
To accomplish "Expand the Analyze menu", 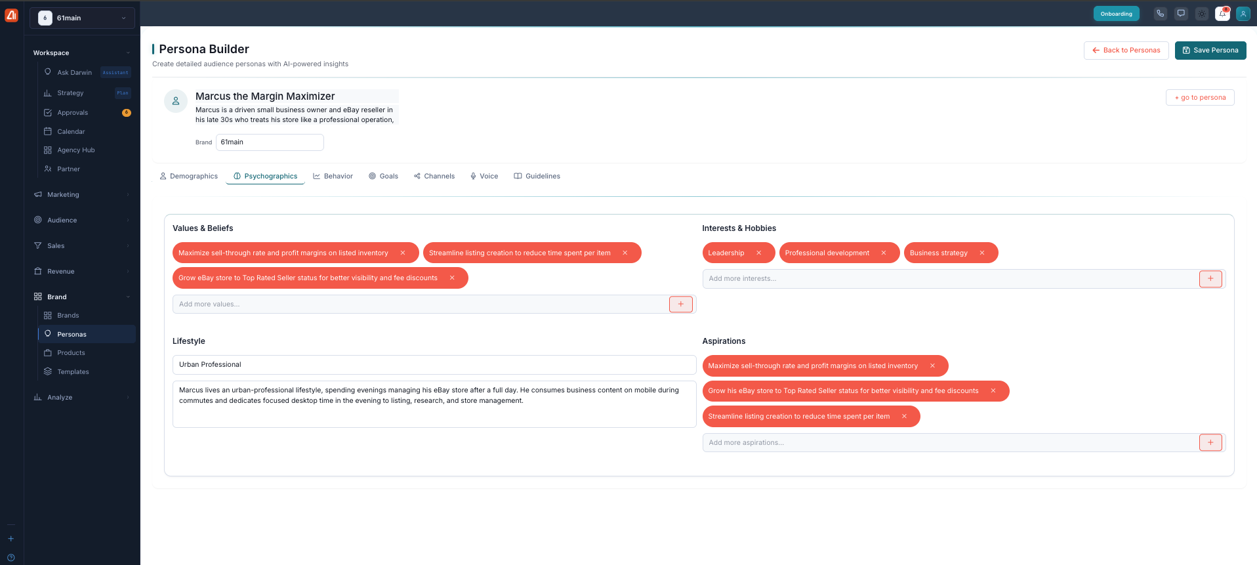I will pyautogui.click(x=82, y=398).
